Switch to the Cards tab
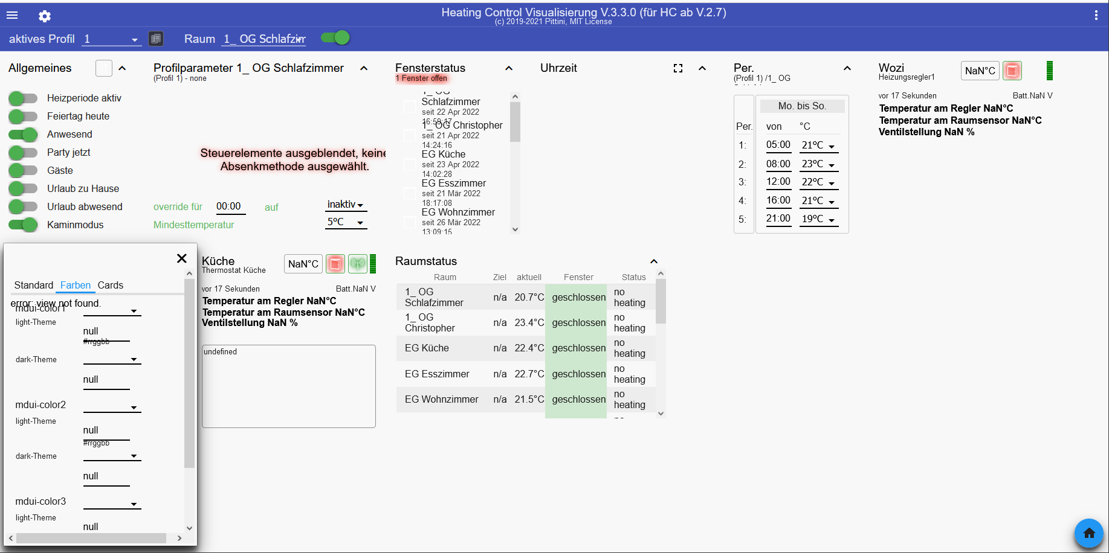 pos(111,286)
